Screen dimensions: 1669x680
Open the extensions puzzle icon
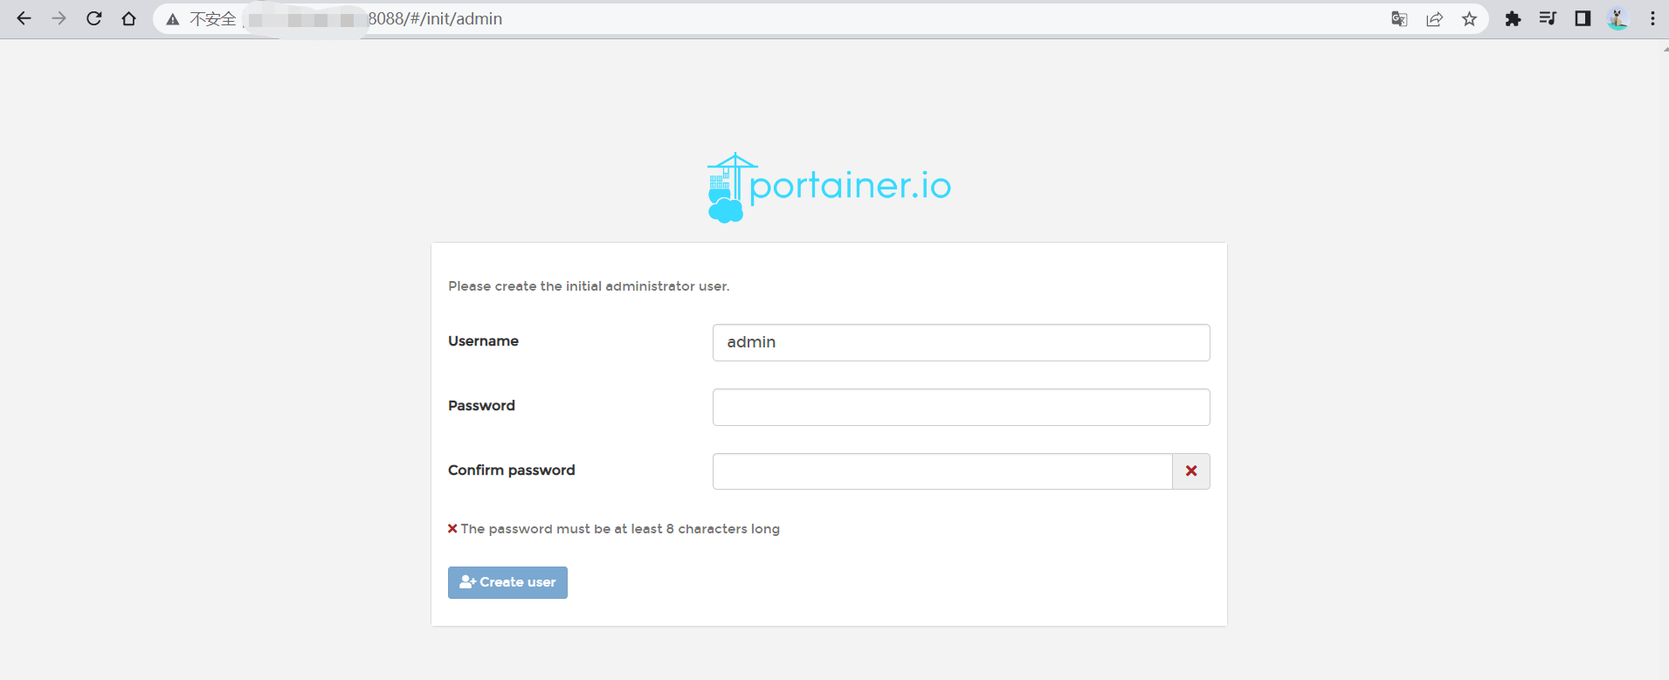[1513, 19]
